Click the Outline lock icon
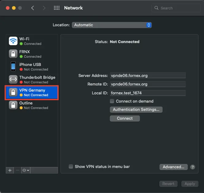204x193 pixels. [13, 105]
